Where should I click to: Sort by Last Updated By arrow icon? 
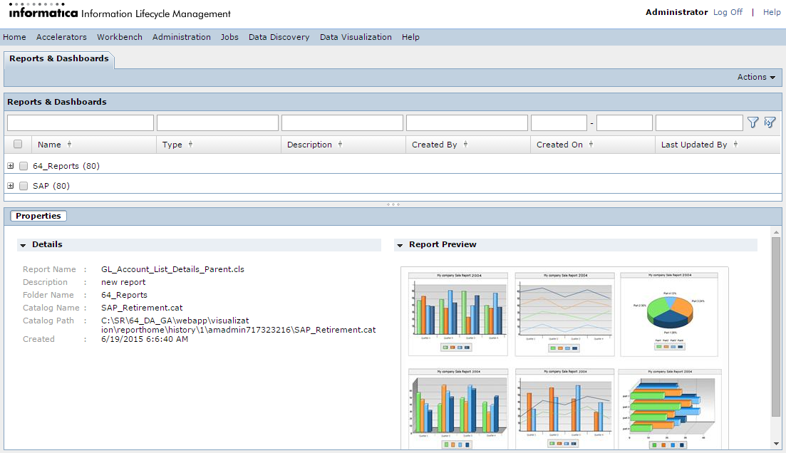coord(735,145)
